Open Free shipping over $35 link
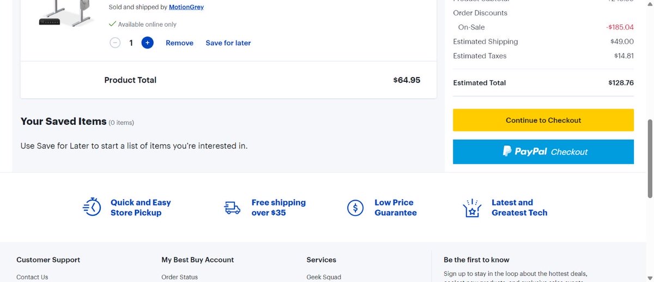The width and height of the screenshot is (654, 282). [278, 207]
